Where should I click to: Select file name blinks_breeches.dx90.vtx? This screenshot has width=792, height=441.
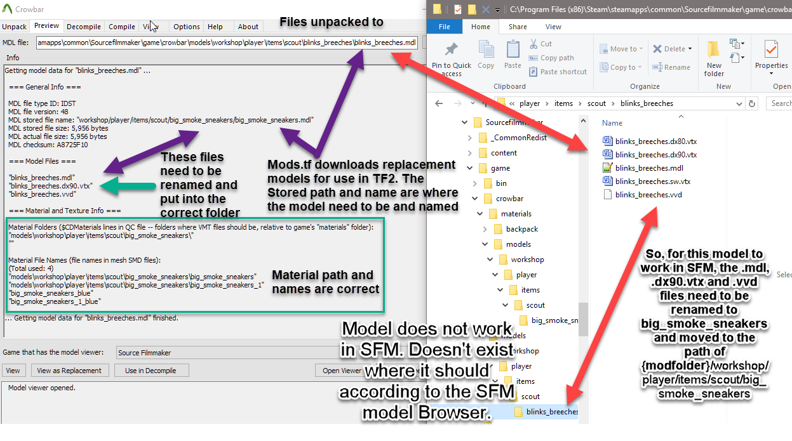[x=656, y=154]
